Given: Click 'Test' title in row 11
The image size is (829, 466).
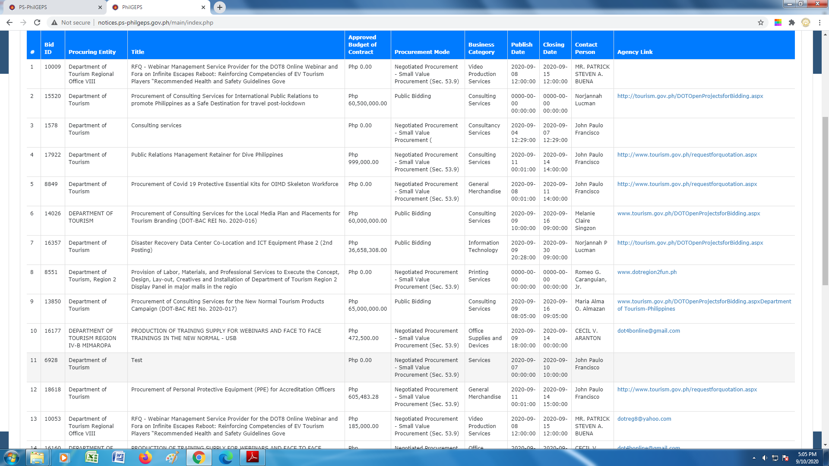Looking at the screenshot, I should tap(136, 360).
